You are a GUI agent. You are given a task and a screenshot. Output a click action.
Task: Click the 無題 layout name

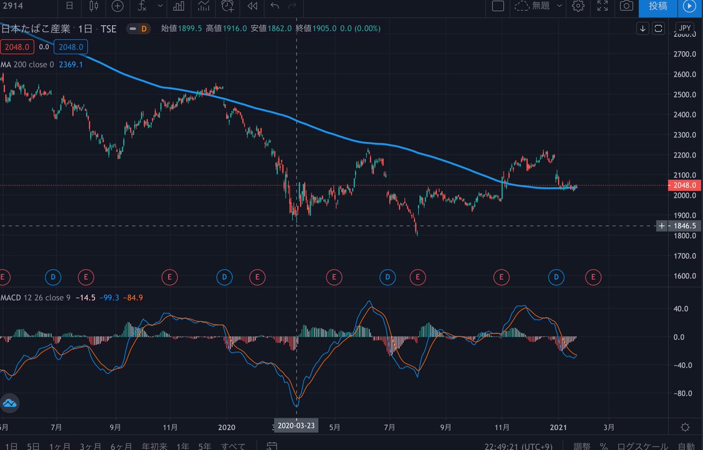[x=542, y=6]
